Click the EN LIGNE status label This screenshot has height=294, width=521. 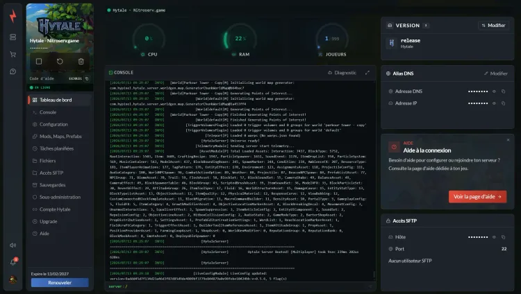[42, 87]
